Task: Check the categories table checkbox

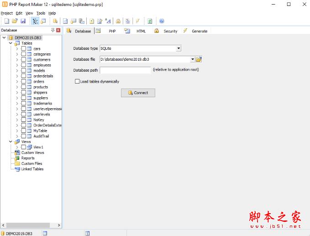Action: (24, 54)
